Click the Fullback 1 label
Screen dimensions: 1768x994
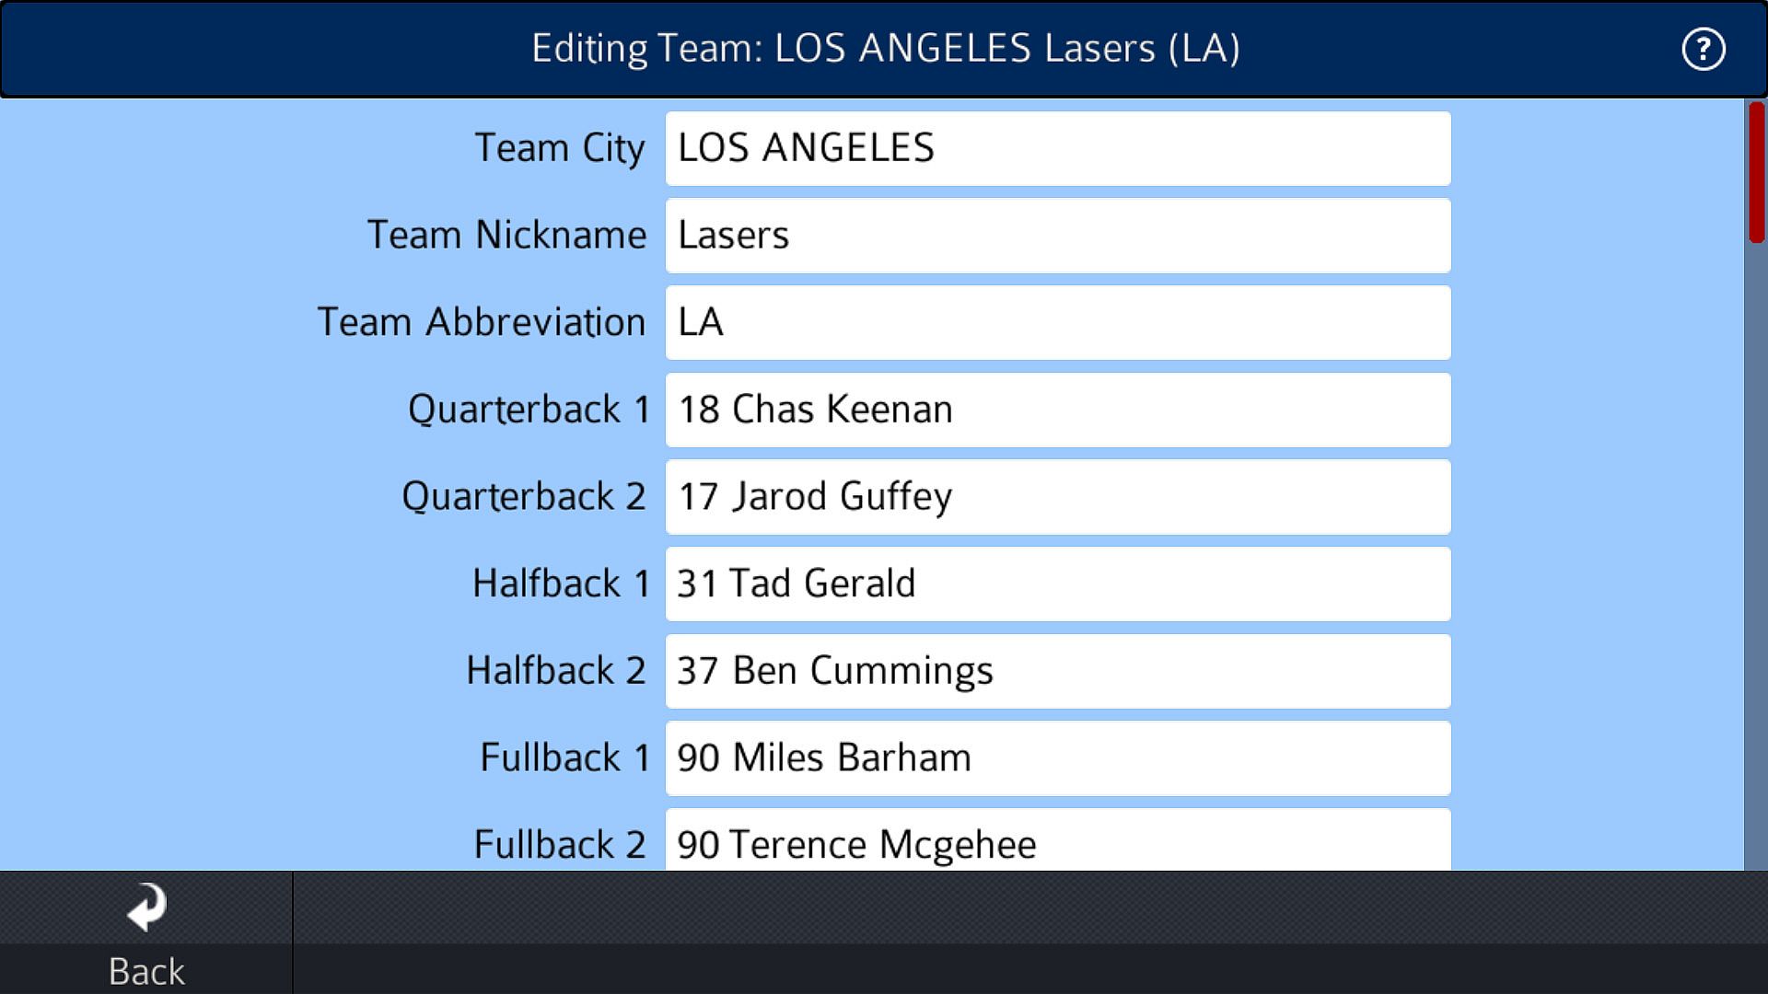point(564,758)
